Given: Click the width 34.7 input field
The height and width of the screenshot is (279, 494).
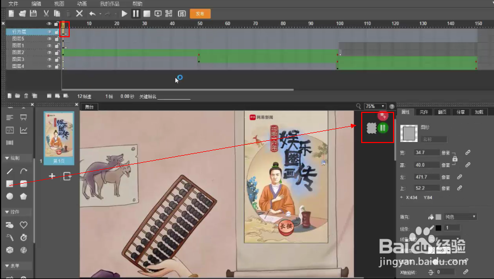Looking at the screenshot, I should (426, 152).
